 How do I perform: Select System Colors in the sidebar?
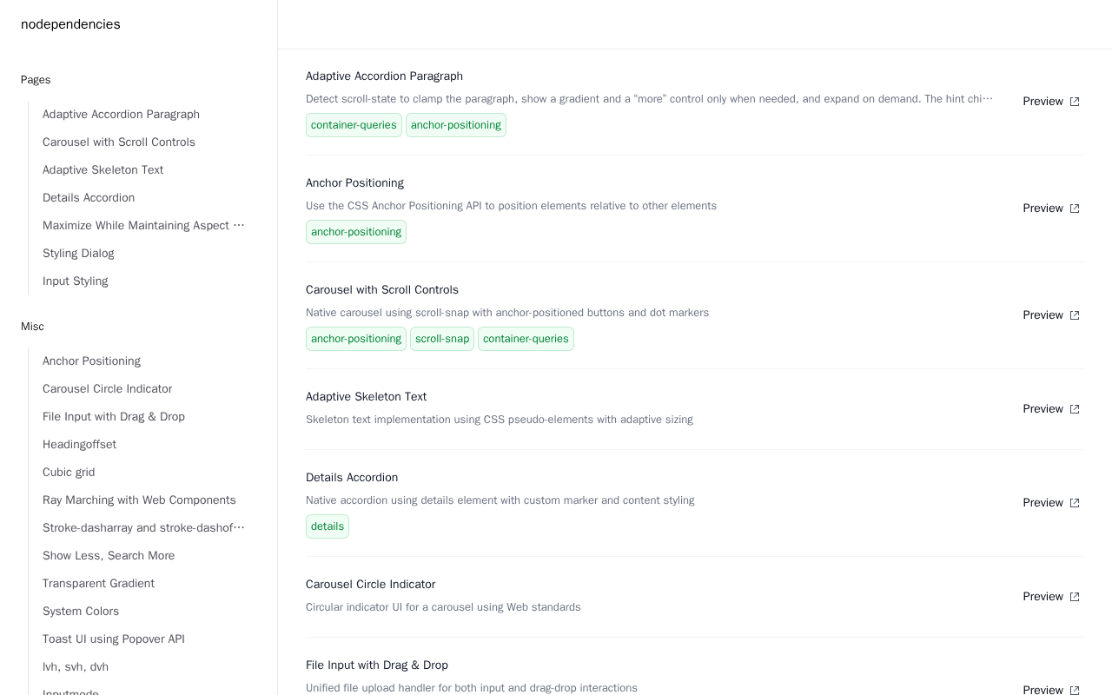81,612
